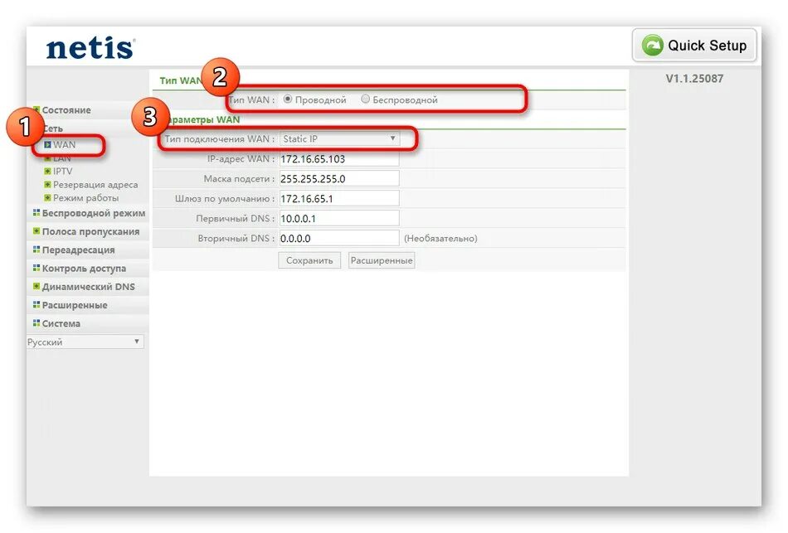Open the Русский language dropdown
Screen dimensions: 788x533
pyautogui.click(x=85, y=342)
